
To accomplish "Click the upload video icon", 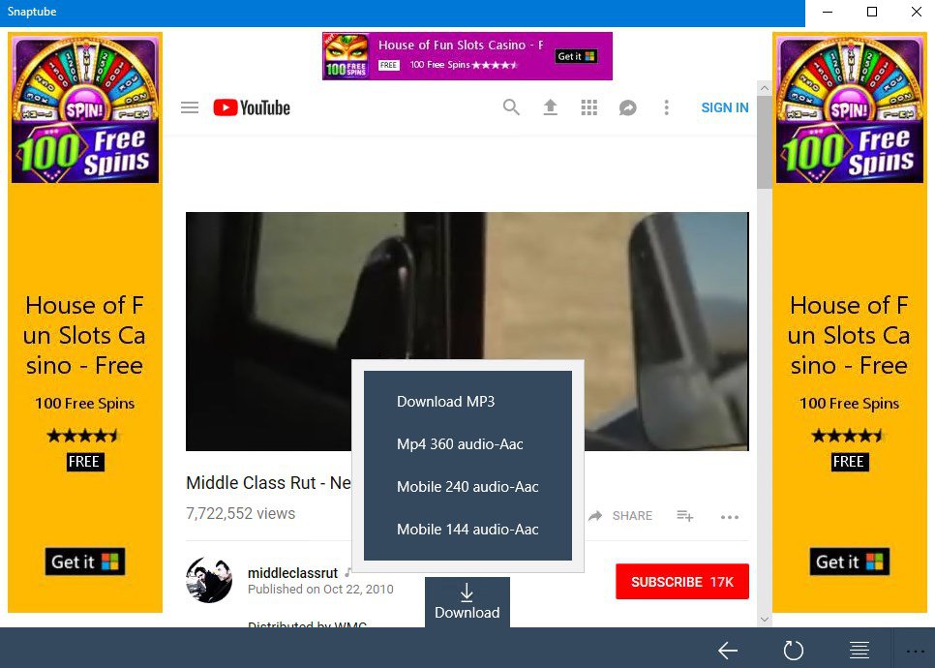I will click(550, 107).
